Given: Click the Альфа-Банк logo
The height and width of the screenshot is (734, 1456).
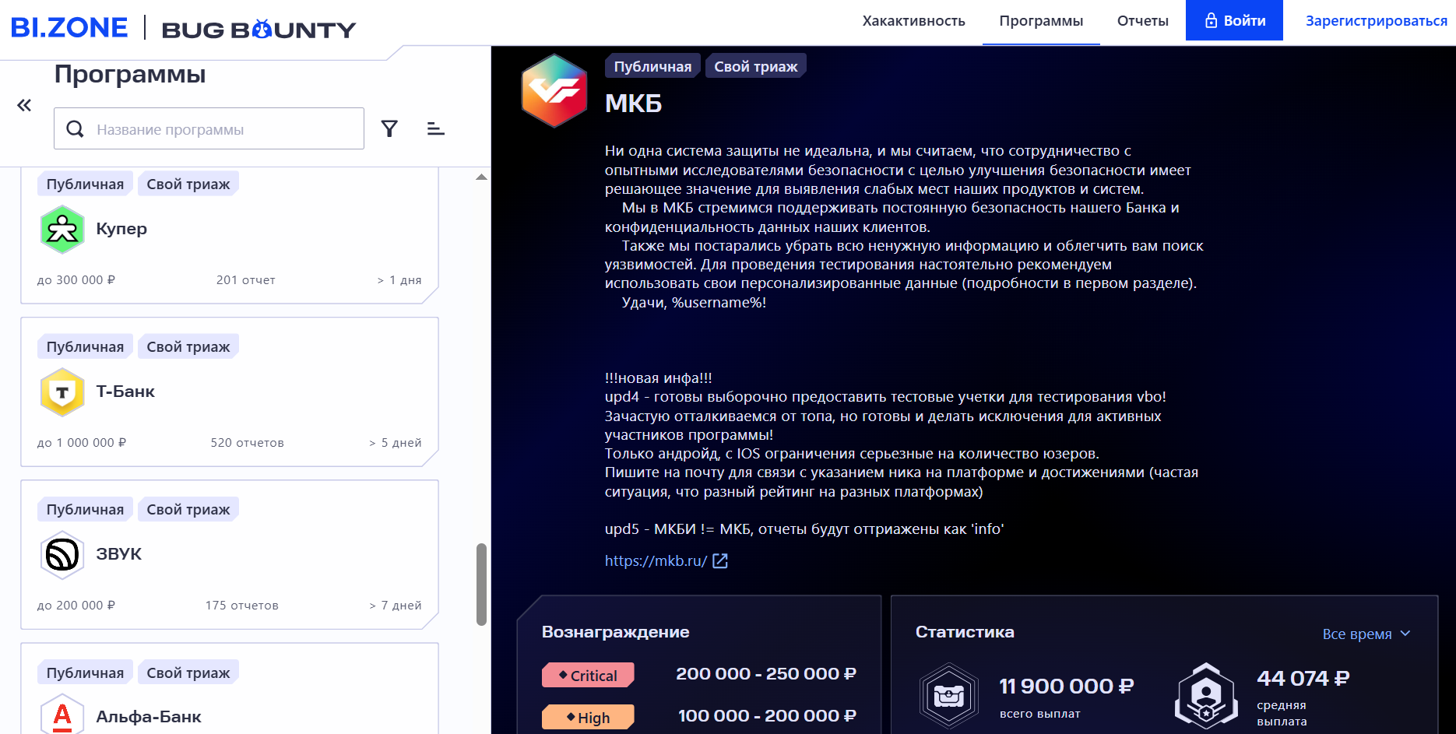Looking at the screenshot, I should tap(62, 714).
